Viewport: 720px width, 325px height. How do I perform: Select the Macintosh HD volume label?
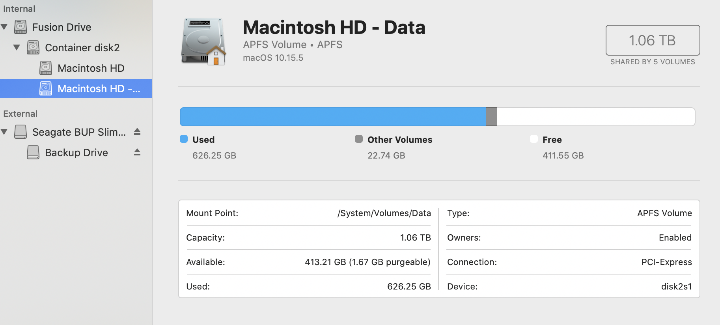click(91, 68)
